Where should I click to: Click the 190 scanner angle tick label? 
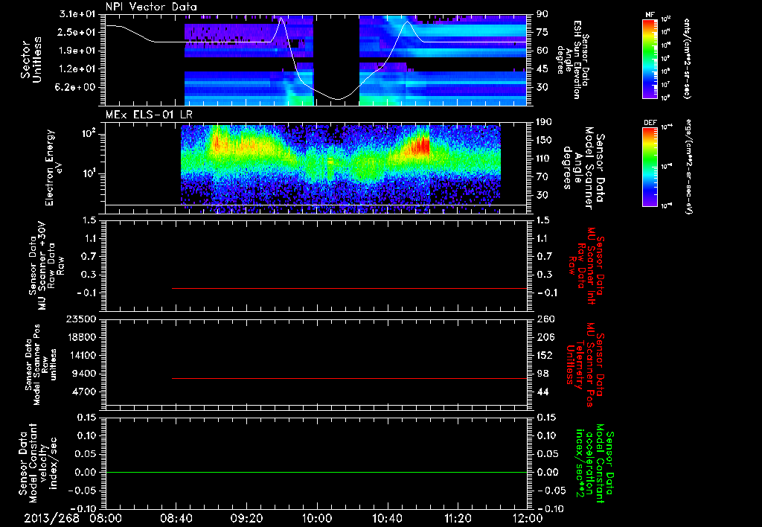pyautogui.click(x=545, y=122)
